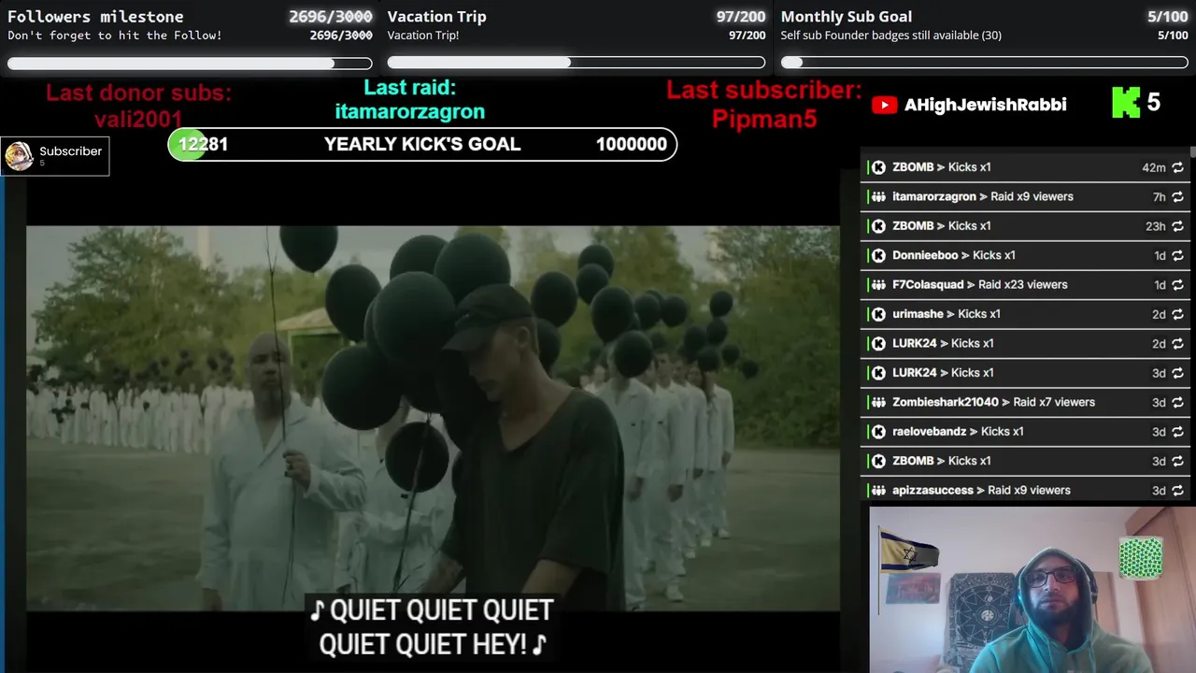This screenshot has width=1196, height=673.
Task: Click the 'AHighJewishRabbi' channel name
Action: [x=985, y=105]
